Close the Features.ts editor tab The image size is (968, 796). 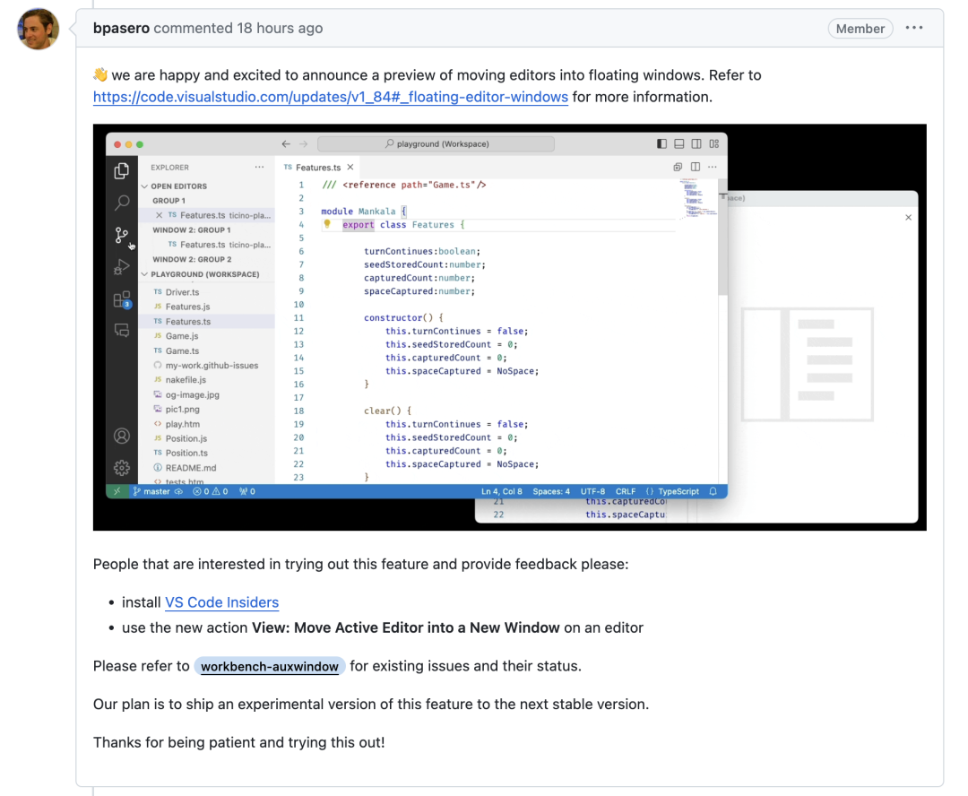350,168
